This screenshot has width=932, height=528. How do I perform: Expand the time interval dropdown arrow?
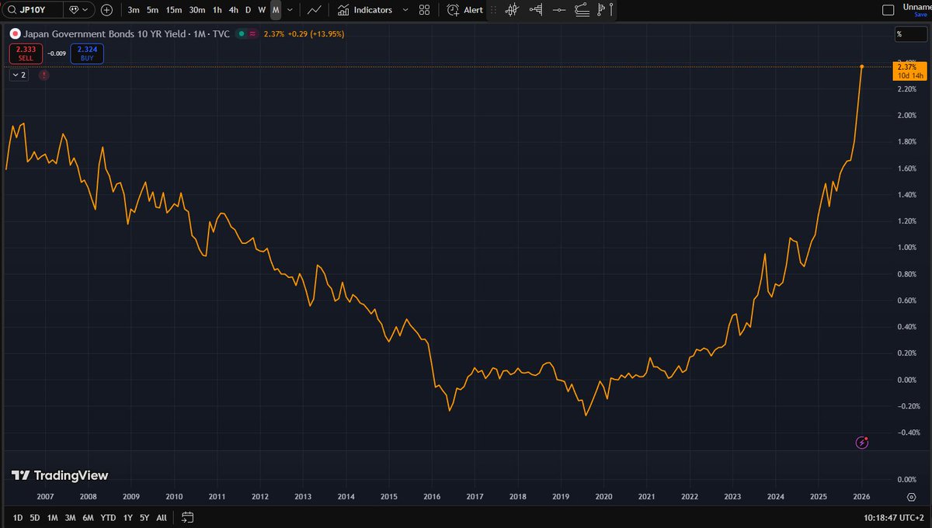click(x=290, y=10)
